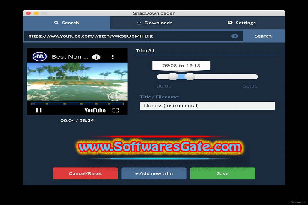Click the Trim #1 heading
This screenshot has height=205, width=308.
click(x=145, y=51)
